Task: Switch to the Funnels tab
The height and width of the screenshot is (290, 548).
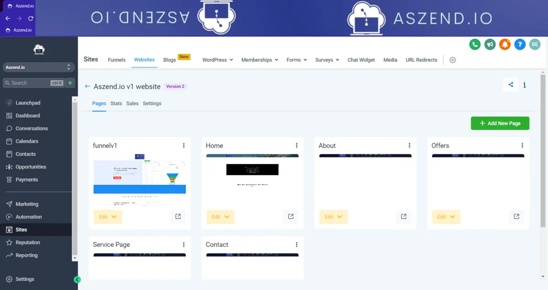Action: (x=117, y=60)
